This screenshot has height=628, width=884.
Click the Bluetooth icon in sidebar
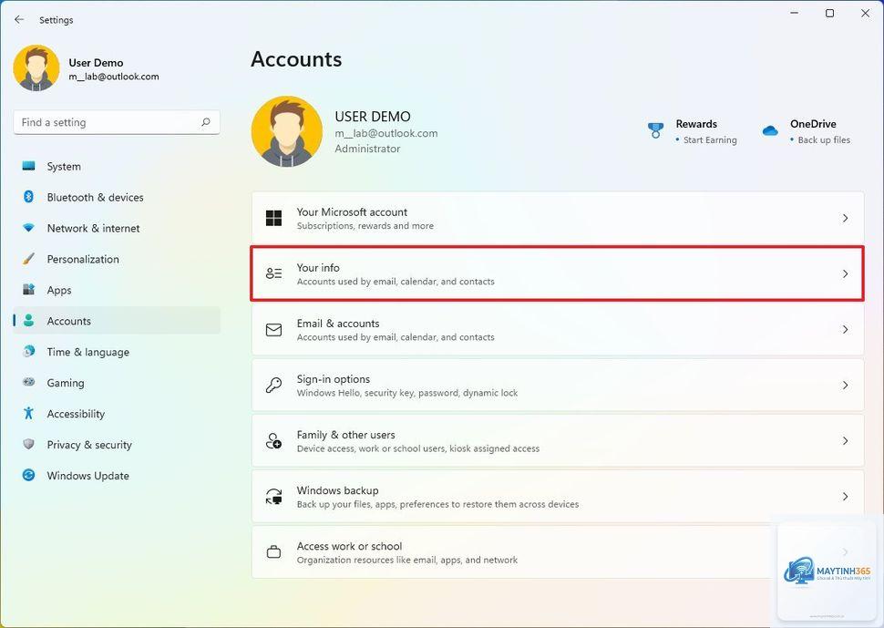click(29, 197)
